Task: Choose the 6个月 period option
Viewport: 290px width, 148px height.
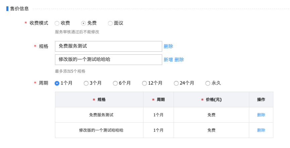Action: pyautogui.click(x=115, y=83)
